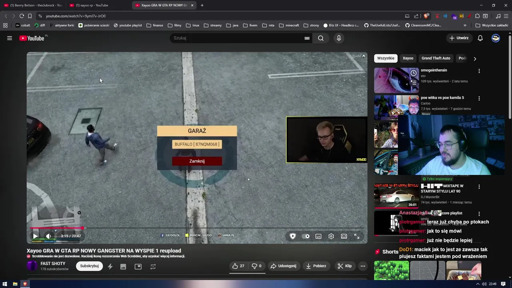This screenshot has height=288, width=512.
Task: Click Zamknij in the GARAŻ video overlay
Action: click(197, 161)
